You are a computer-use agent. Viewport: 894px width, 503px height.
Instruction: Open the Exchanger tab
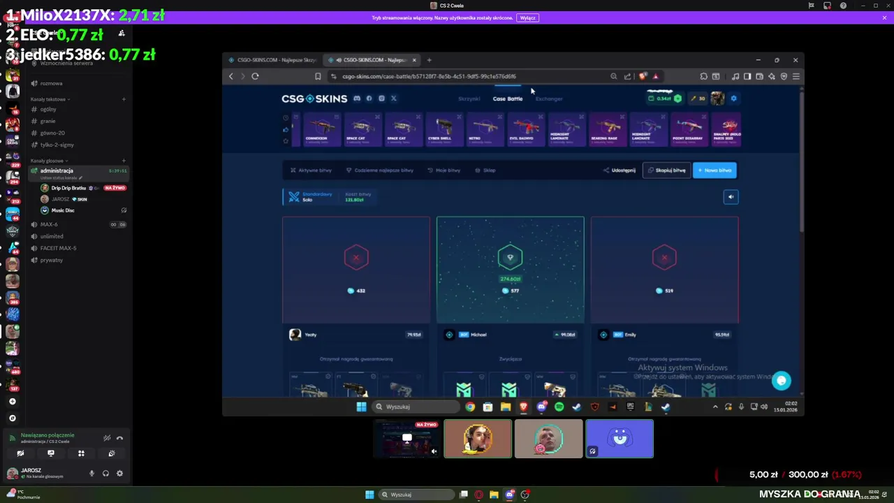(549, 99)
